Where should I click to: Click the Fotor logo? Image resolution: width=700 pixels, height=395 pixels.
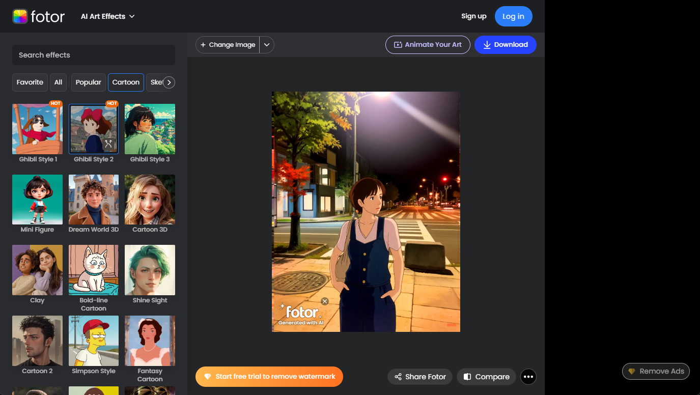(39, 16)
